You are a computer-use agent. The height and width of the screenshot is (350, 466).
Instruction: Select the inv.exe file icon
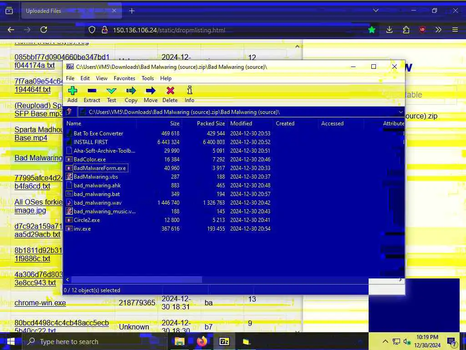pyautogui.click(x=69, y=229)
